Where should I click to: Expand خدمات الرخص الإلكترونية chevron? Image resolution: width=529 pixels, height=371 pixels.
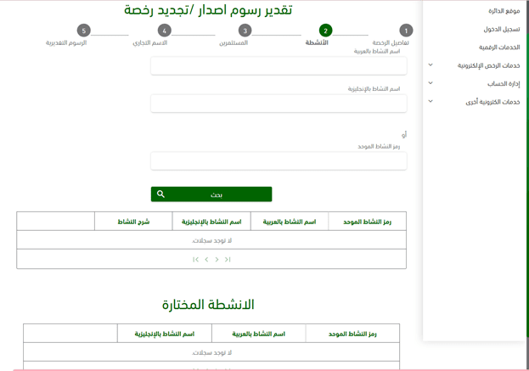coord(431,65)
